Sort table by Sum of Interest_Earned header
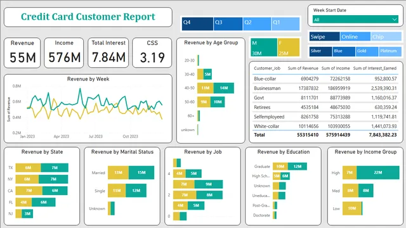Viewport: 406px width, 228px height. (375, 68)
